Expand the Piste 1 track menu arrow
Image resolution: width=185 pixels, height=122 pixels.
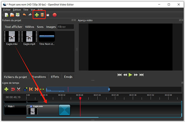point(6,106)
